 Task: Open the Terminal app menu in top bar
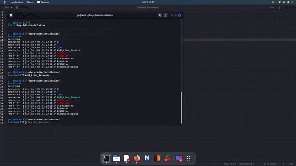point(43,2)
